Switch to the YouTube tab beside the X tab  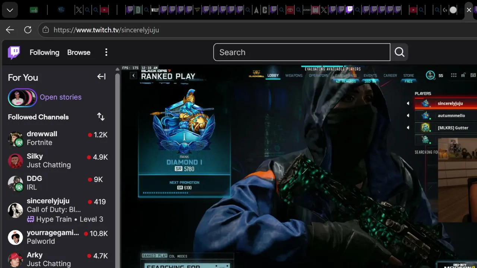(104, 10)
